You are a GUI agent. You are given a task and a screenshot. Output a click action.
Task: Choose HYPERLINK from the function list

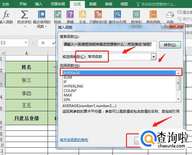pyautogui.click(x=73, y=86)
